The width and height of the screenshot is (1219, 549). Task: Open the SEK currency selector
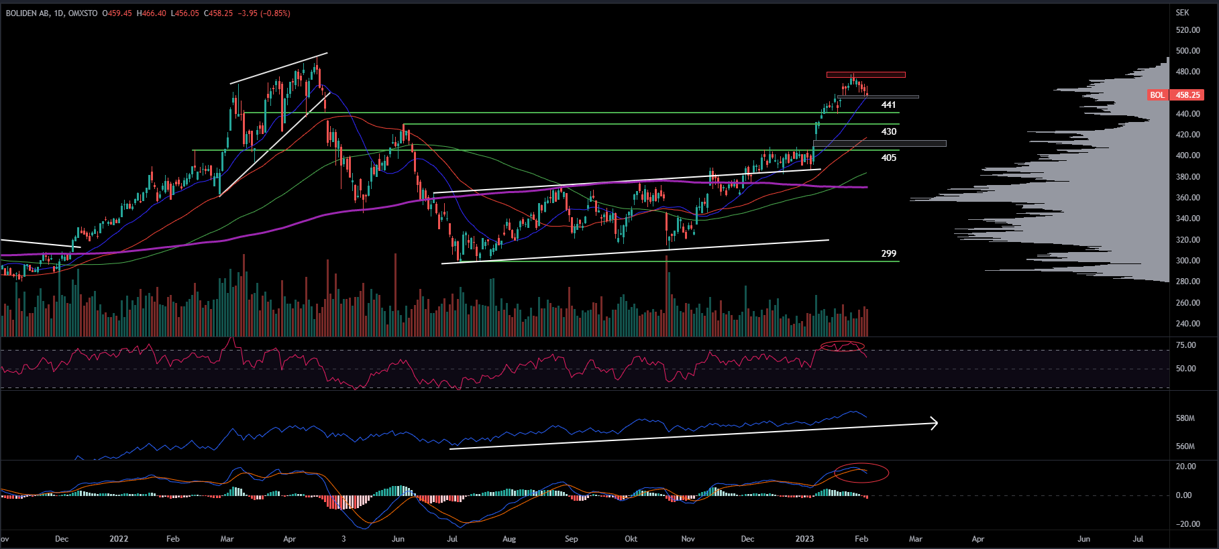[x=1182, y=13]
